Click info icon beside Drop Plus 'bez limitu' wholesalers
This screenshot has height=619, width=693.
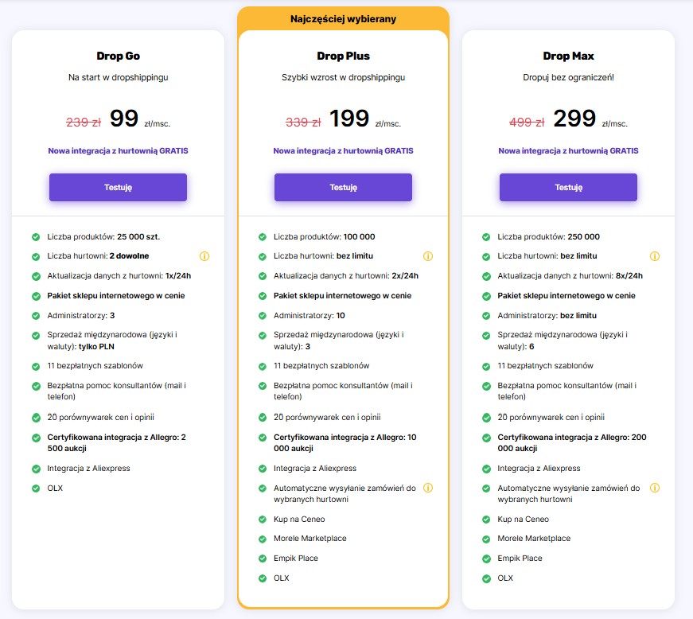pos(428,256)
